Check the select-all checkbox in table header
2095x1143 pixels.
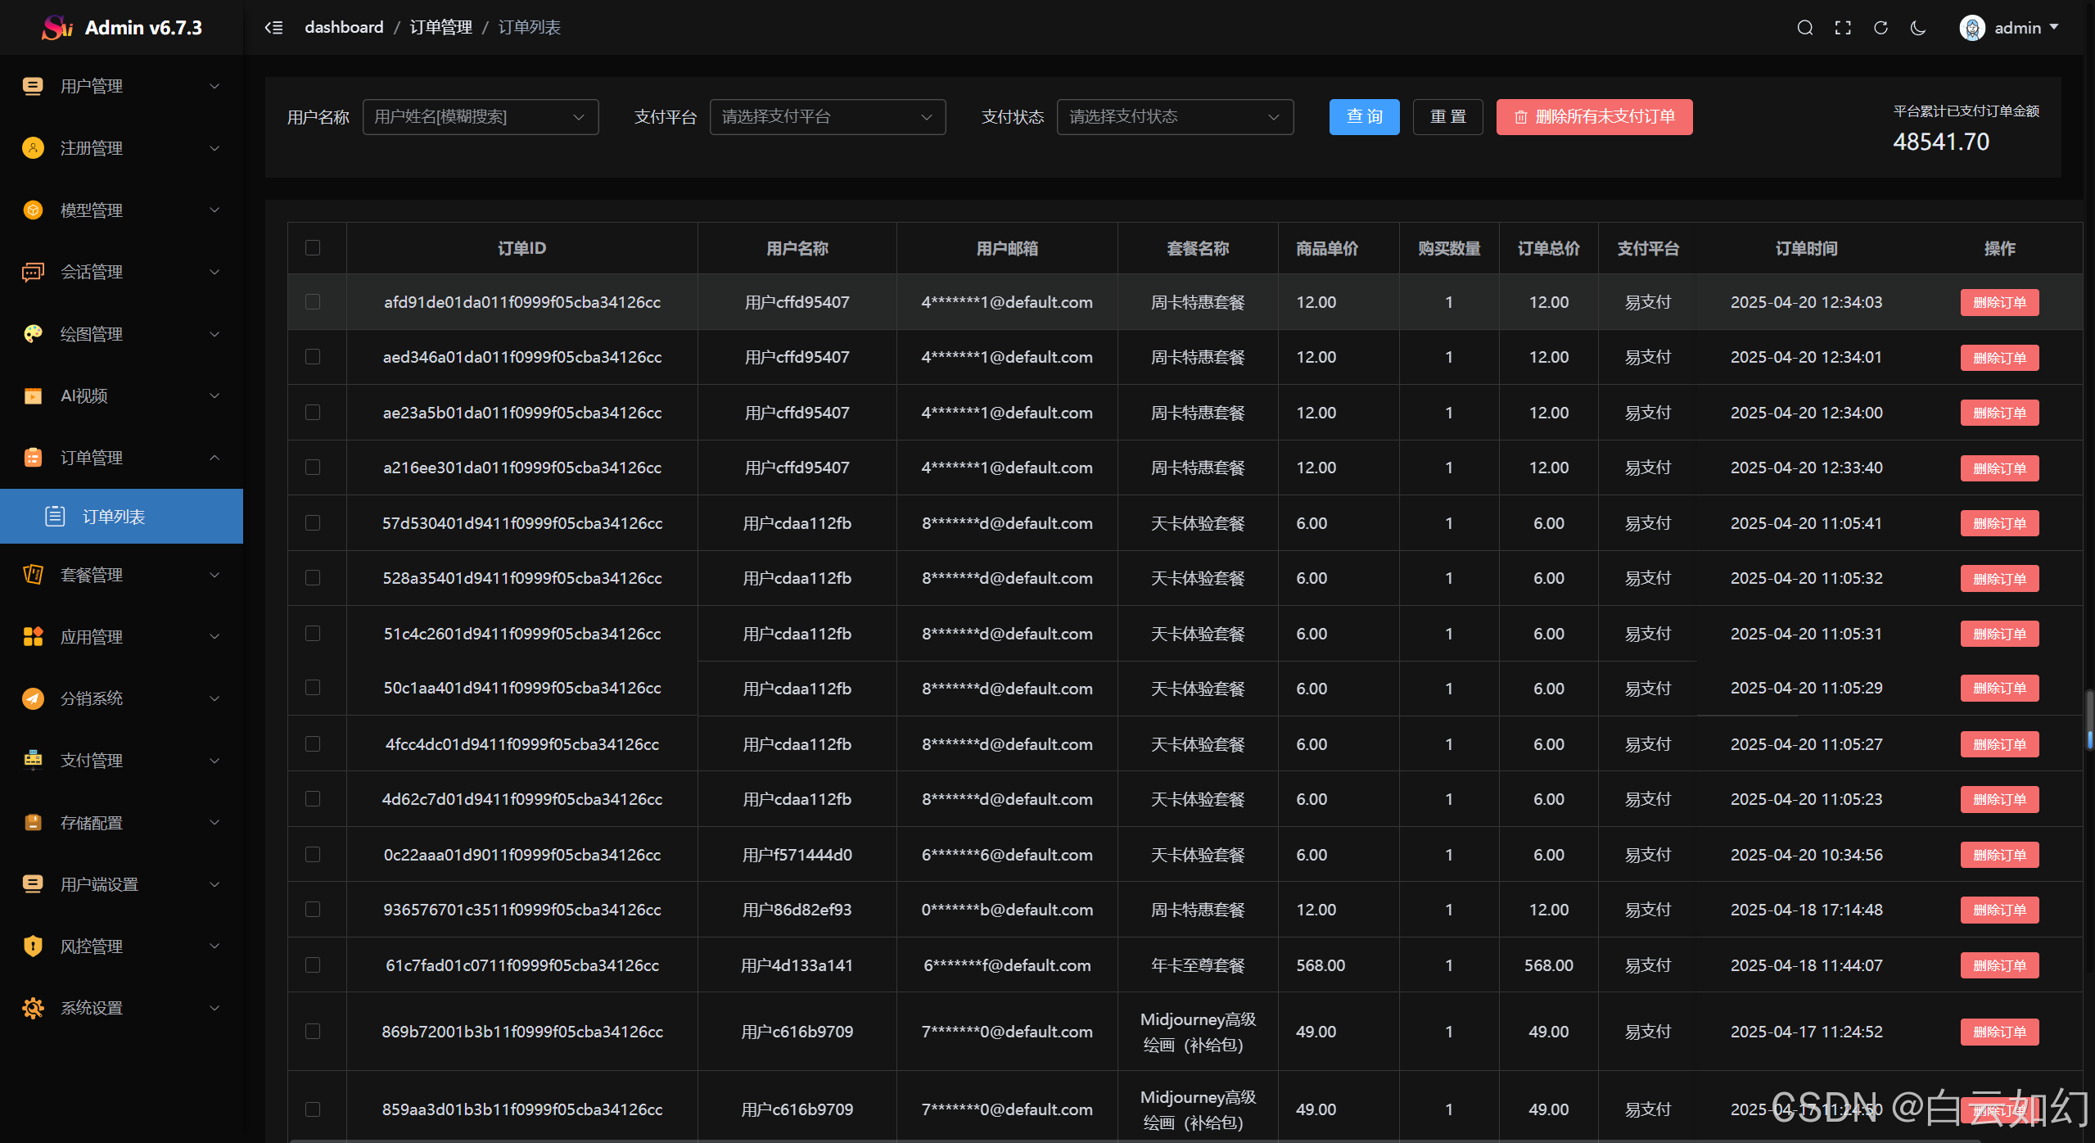[313, 247]
